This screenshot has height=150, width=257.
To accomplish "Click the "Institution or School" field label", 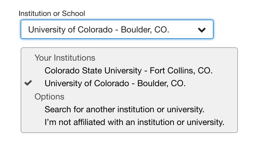I will [52, 14].
